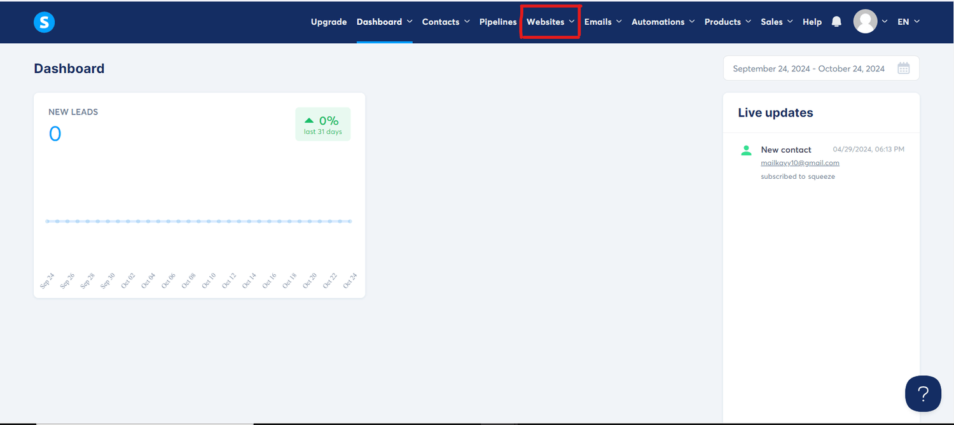Open the calendar icon in date range

click(x=903, y=68)
